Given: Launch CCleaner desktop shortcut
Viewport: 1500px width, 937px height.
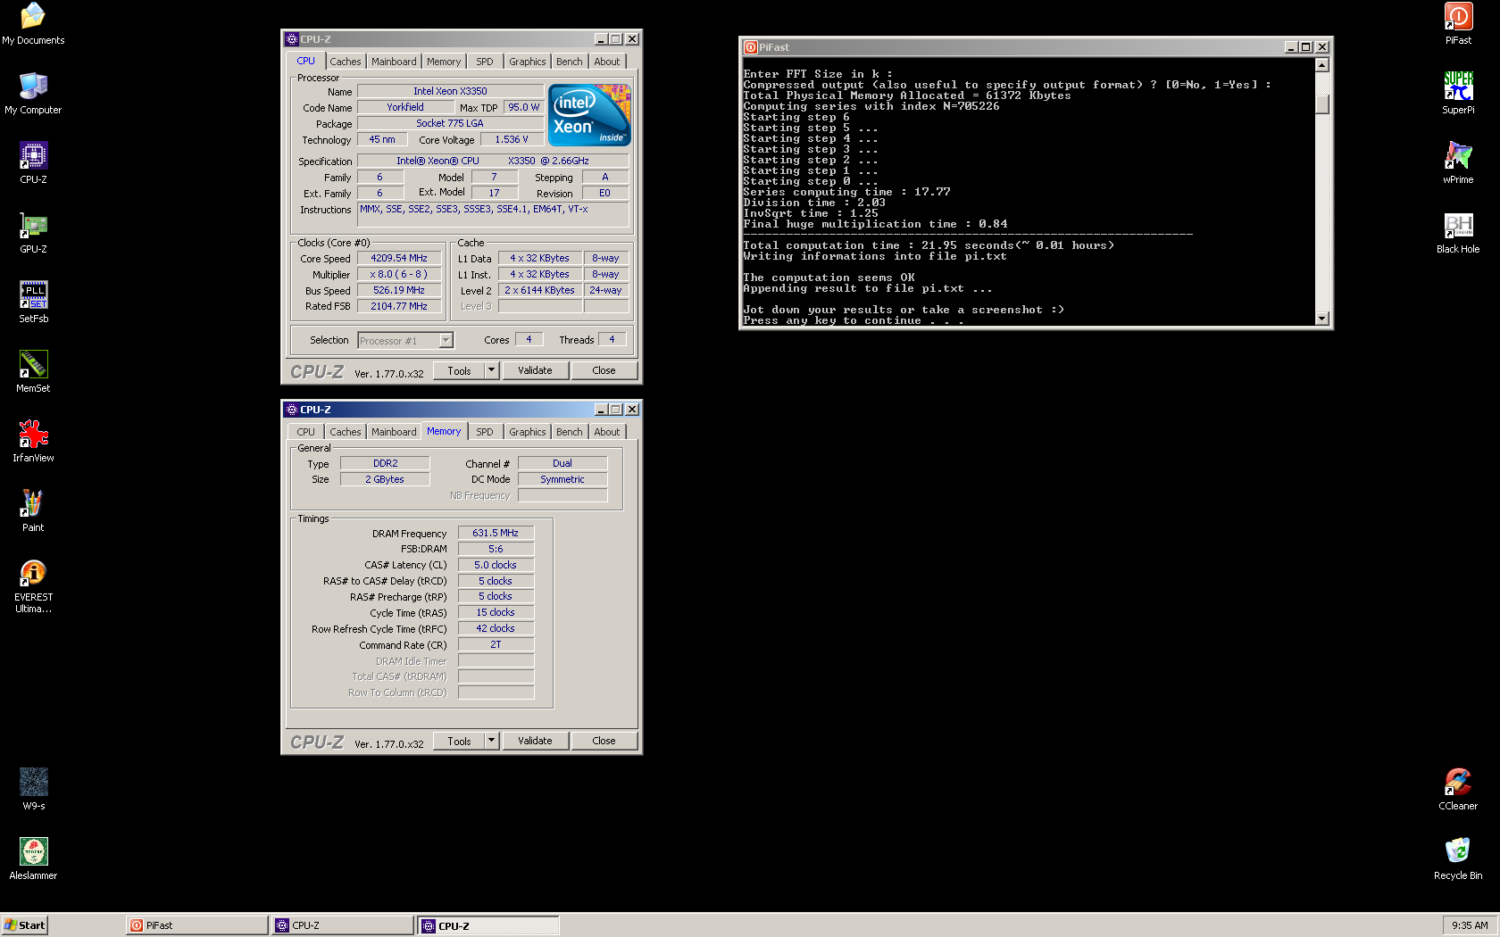Looking at the screenshot, I should pos(1458,790).
